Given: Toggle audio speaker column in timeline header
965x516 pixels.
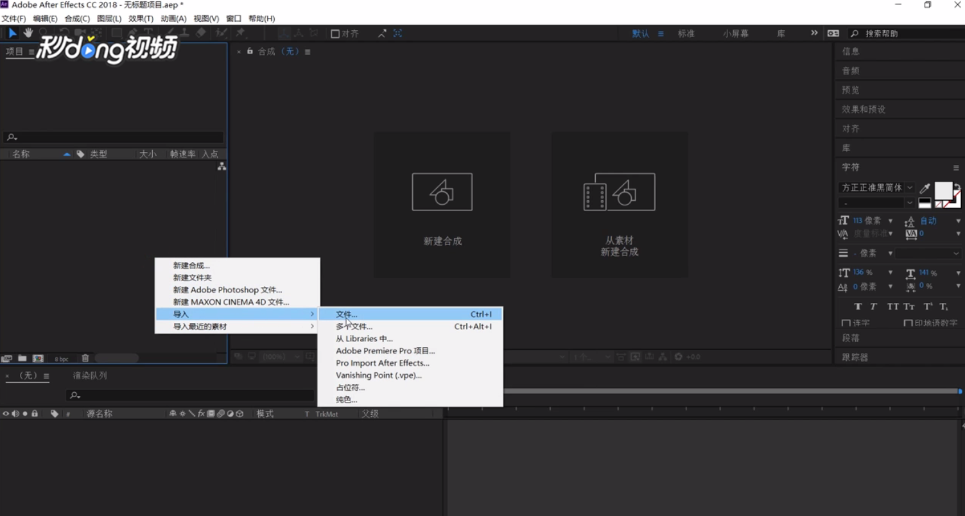Looking at the screenshot, I should (15, 414).
